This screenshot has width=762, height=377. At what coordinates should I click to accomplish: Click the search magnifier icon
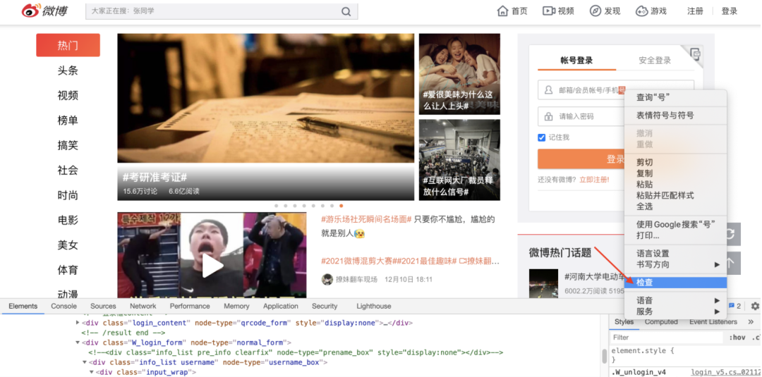click(346, 12)
